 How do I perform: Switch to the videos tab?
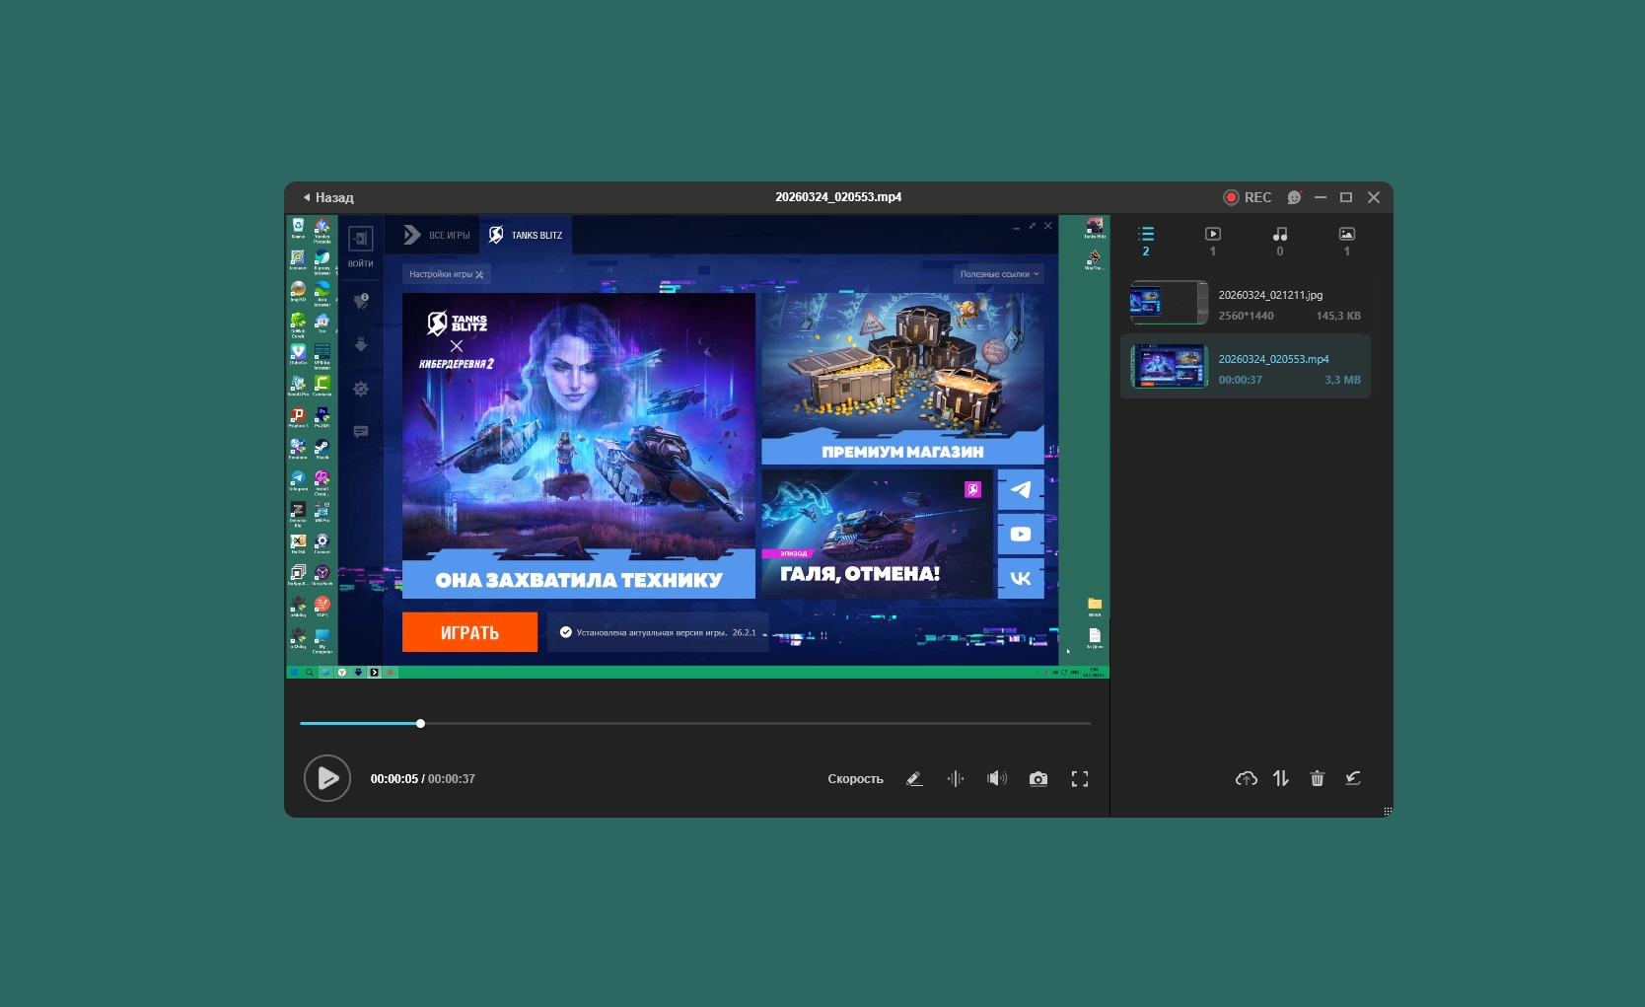[x=1213, y=241]
